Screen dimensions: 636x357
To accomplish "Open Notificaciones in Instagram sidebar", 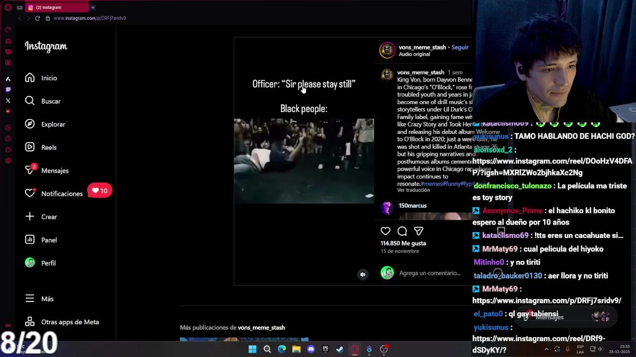I will coord(54,193).
